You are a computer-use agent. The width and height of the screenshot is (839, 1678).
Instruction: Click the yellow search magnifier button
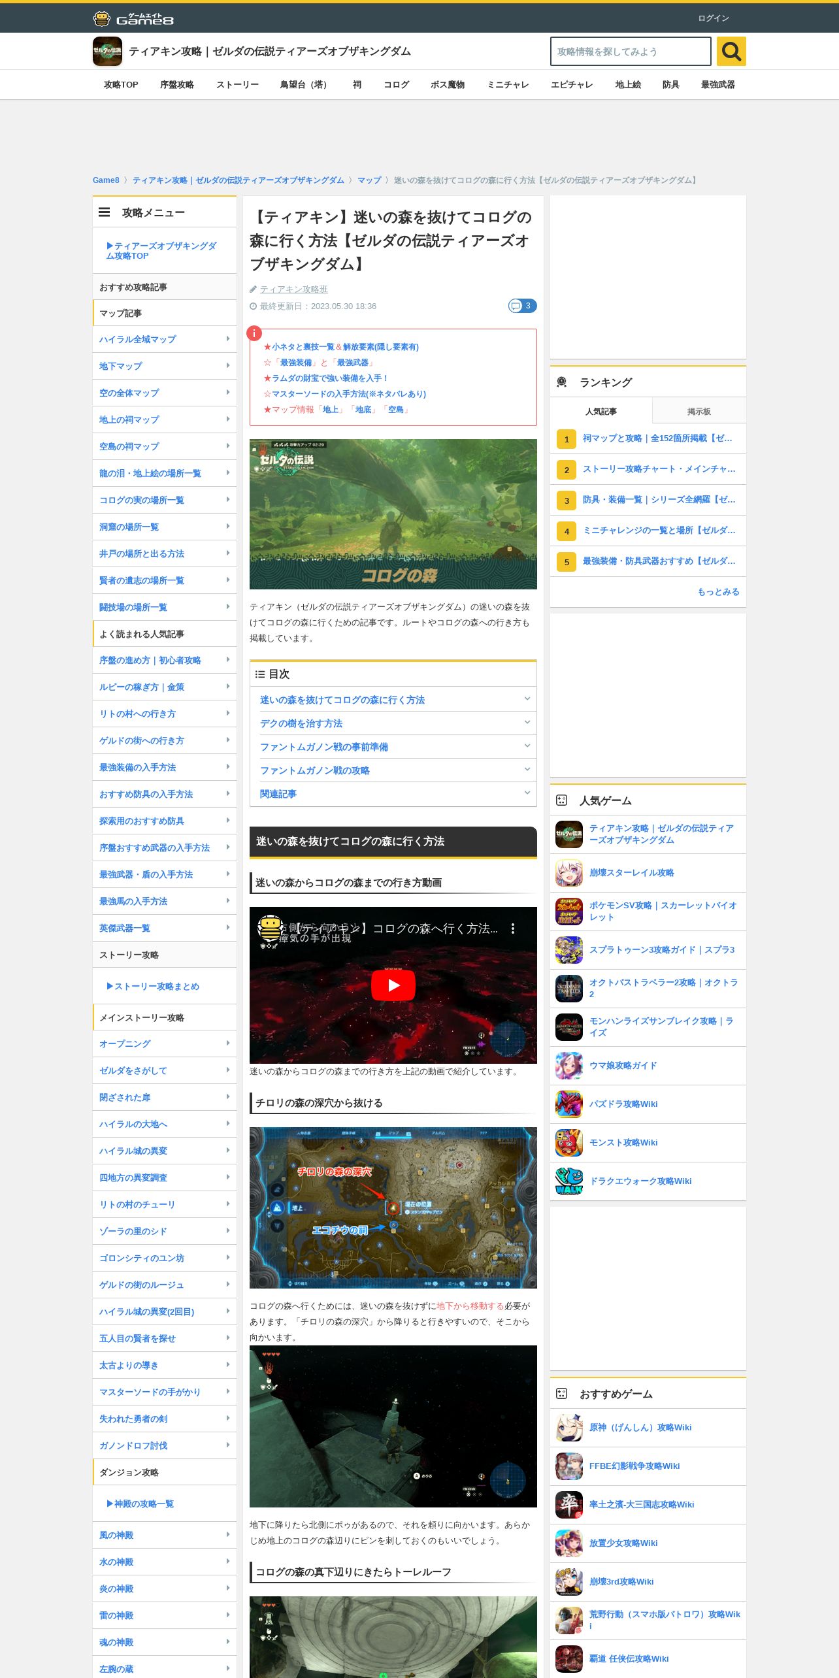(x=731, y=51)
